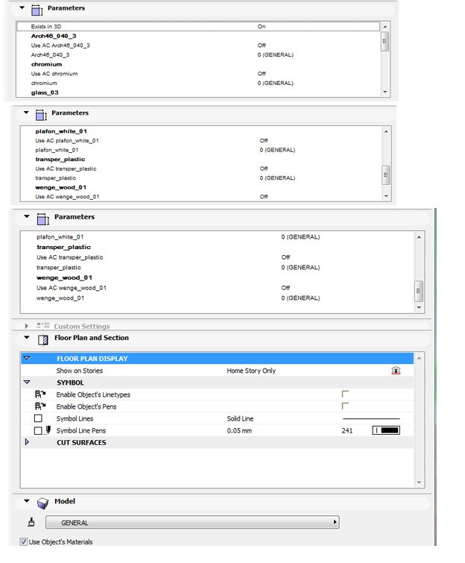Image resolution: width=465 pixels, height=563 pixels.
Task: Click scroll down arrow in Floor Plan list
Action: coord(419,482)
